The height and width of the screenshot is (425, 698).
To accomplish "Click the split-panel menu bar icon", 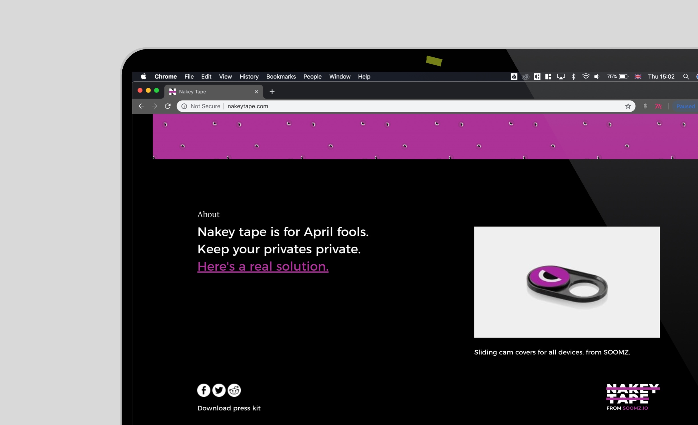I will [x=548, y=77].
